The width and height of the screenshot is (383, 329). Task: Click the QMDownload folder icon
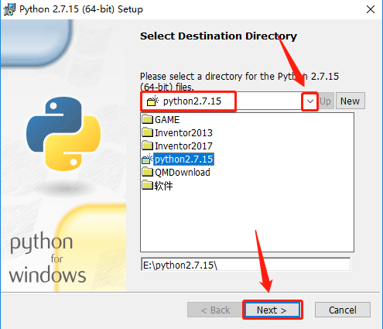[148, 172]
